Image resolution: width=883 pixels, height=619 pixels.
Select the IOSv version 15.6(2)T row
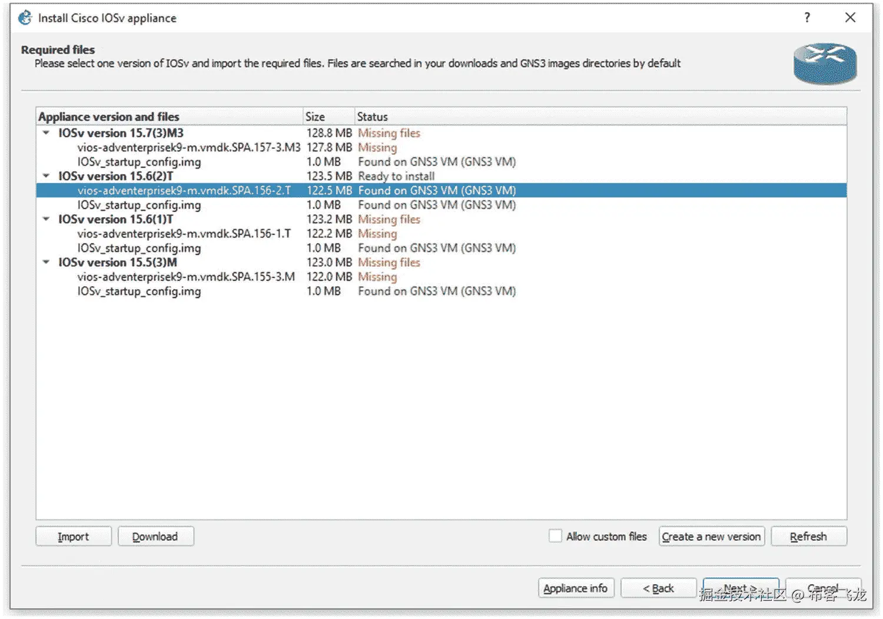(x=441, y=176)
